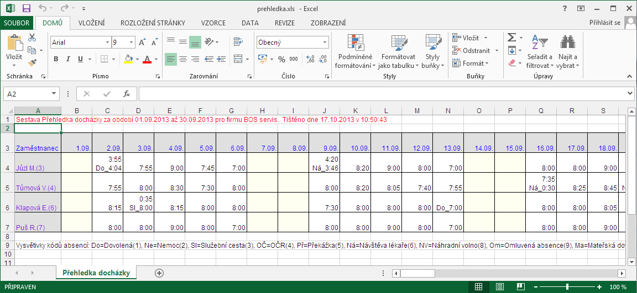
Task: Toggle wrap text
Action: pyautogui.click(x=238, y=42)
